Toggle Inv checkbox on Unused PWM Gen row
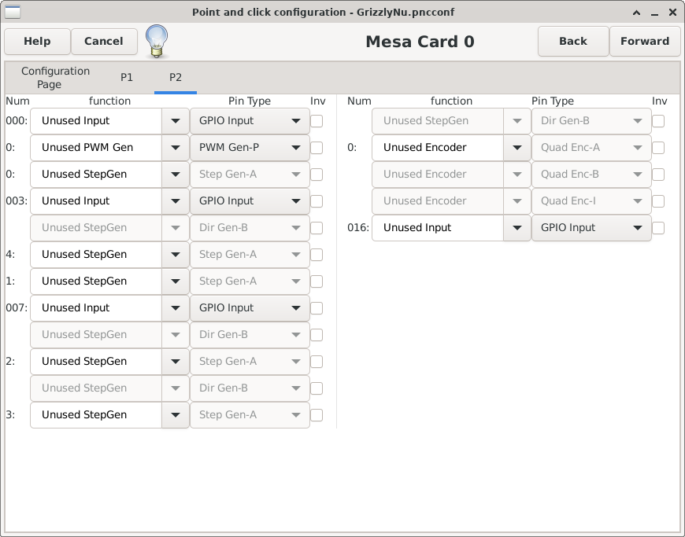Image resolution: width=685 pixels, height=537 pixels. click(317, 148)
